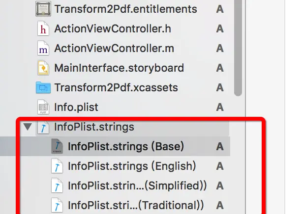Click the ActionViewController.m source file icon
This screenshot has height=214, width=302.
coord(44,49)
